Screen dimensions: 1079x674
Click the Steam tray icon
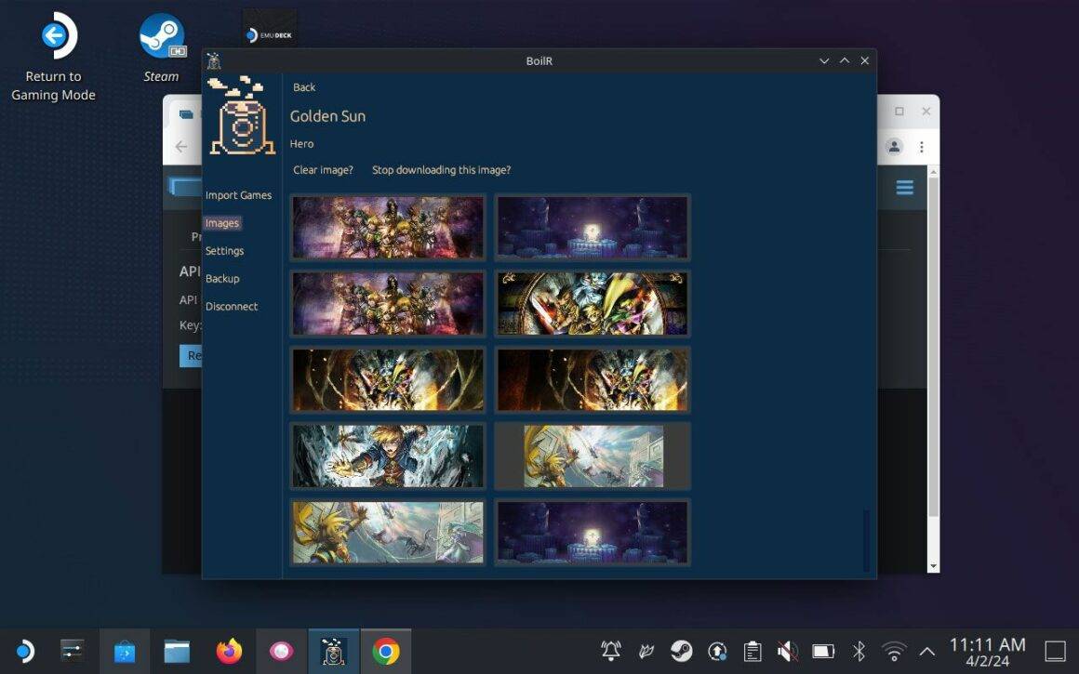[x=682, y=652]
